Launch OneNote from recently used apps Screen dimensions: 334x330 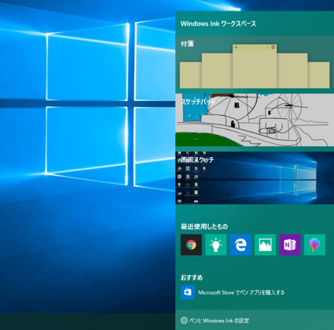(290, 245)
